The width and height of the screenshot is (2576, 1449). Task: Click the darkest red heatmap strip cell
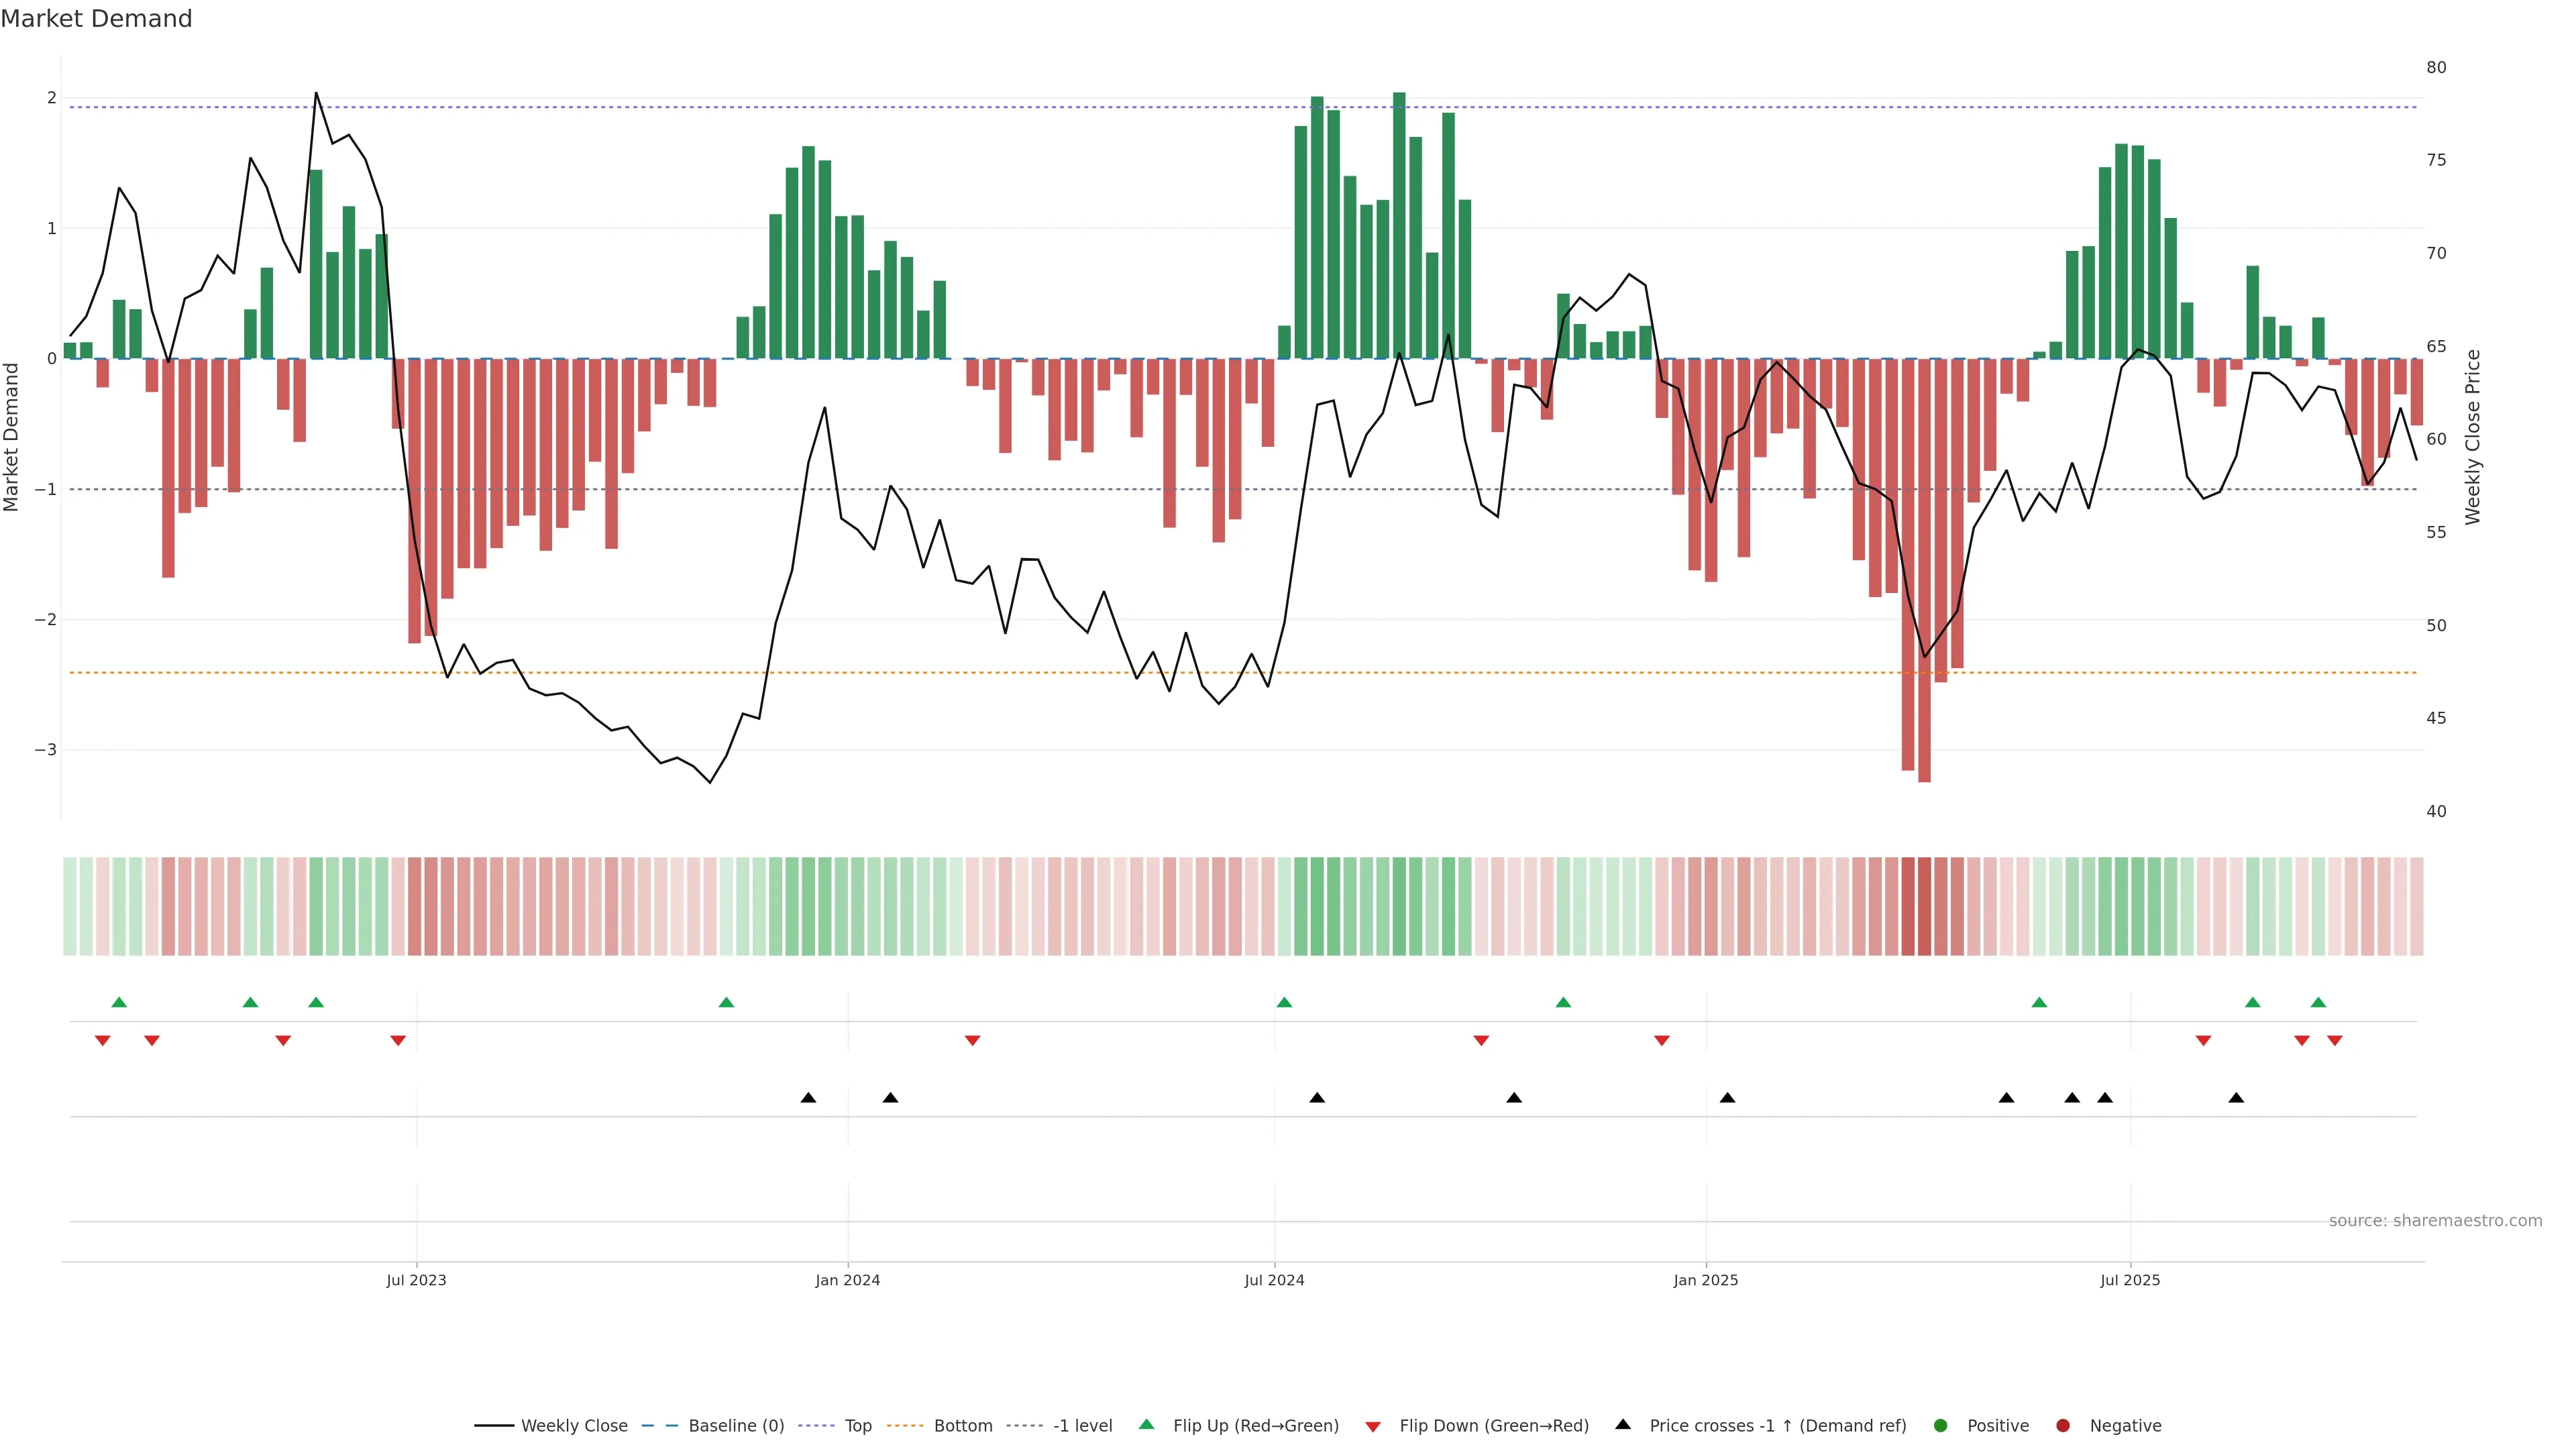pos(1924,906)
